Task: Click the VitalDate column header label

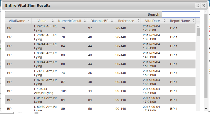Action: pos(152,21)
